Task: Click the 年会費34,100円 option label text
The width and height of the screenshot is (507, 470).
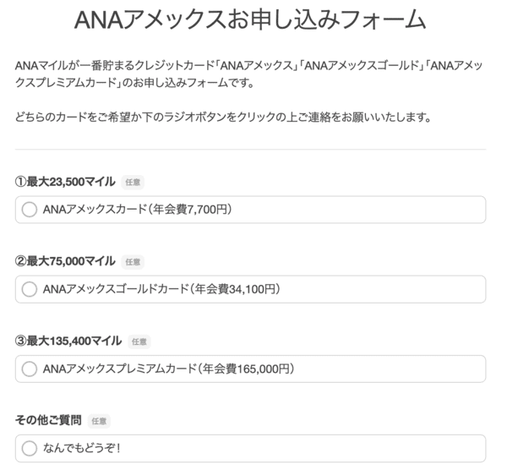Action: click(161, 289)
